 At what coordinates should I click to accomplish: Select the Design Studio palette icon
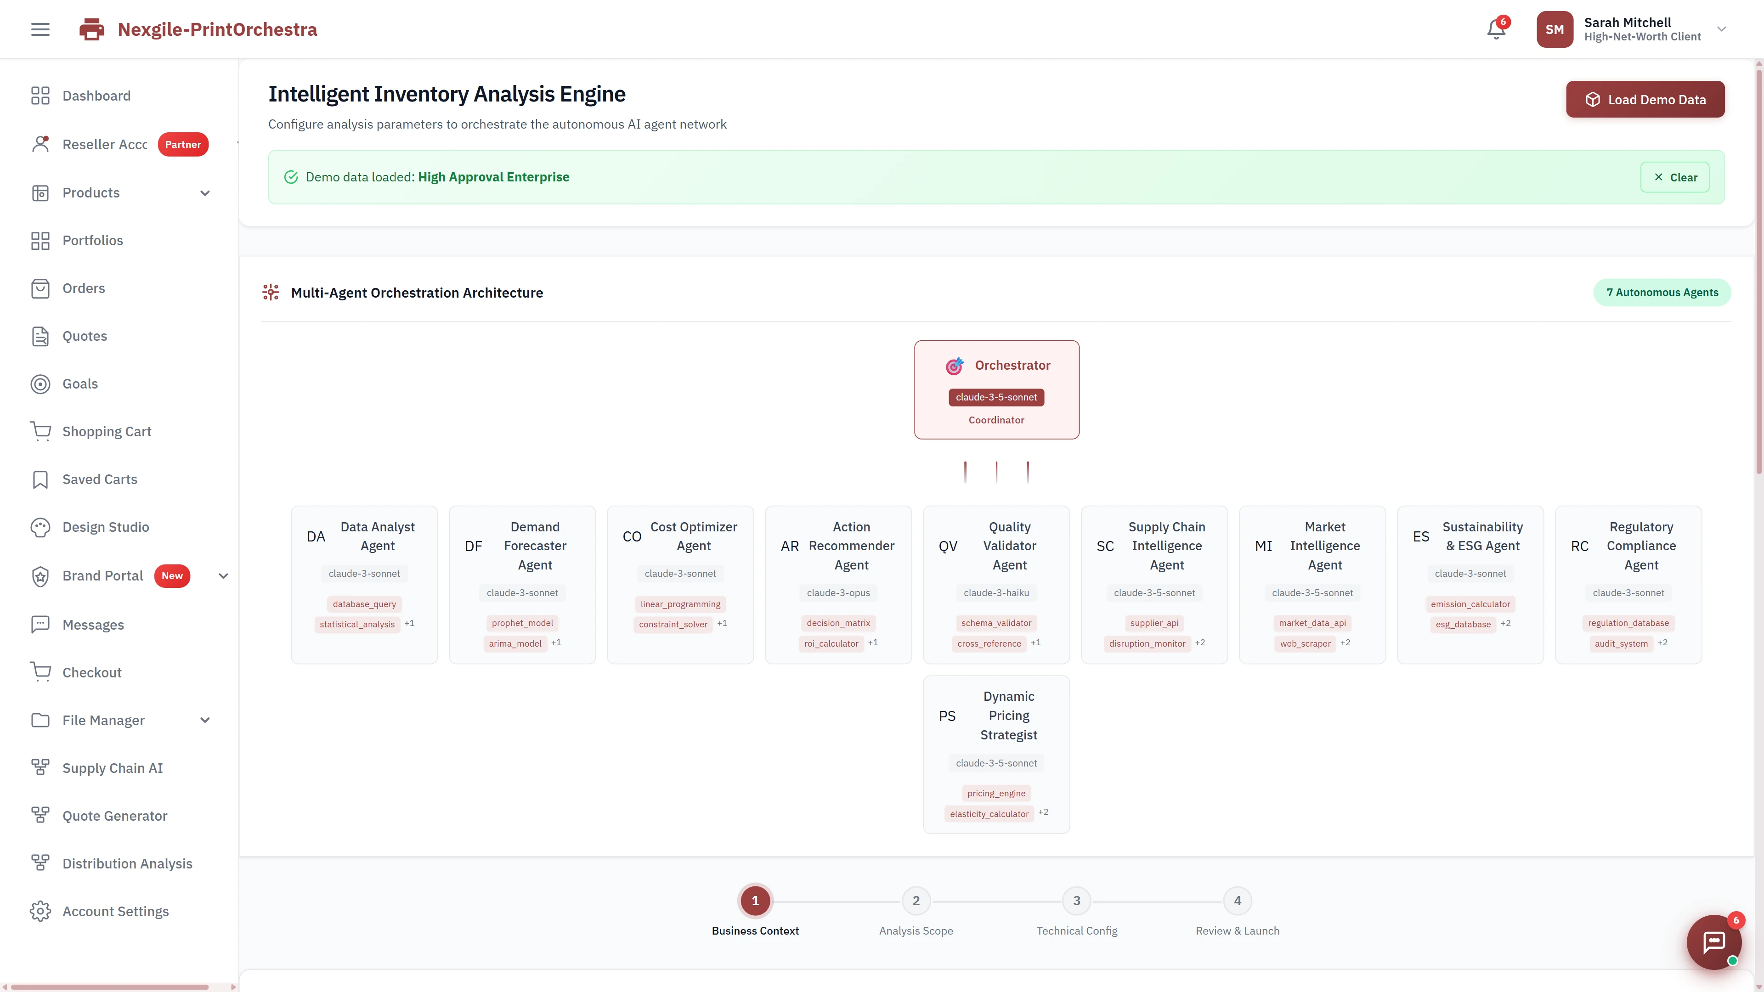pos(40,526)
